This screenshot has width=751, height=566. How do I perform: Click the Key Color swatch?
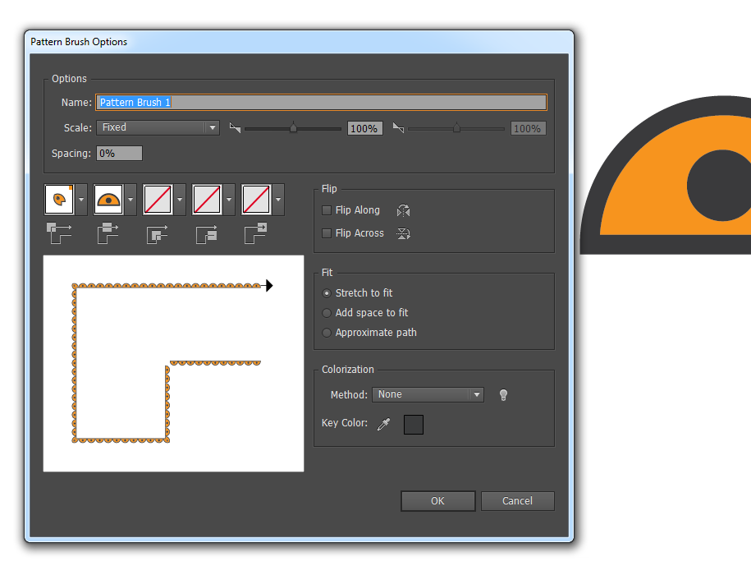click(x=414, y=425)
